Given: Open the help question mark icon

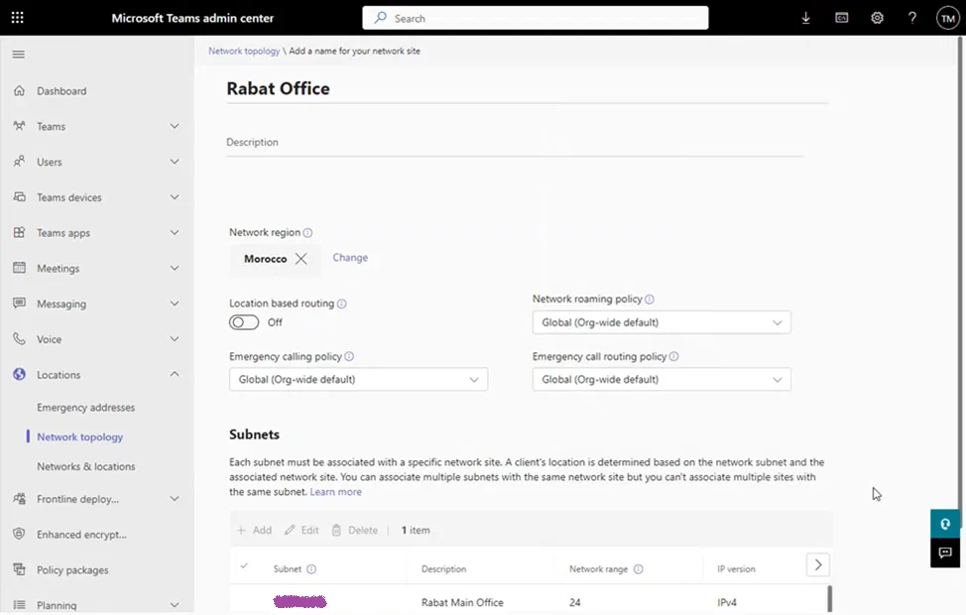Looking at the screenshot, I should click(912, 18).
